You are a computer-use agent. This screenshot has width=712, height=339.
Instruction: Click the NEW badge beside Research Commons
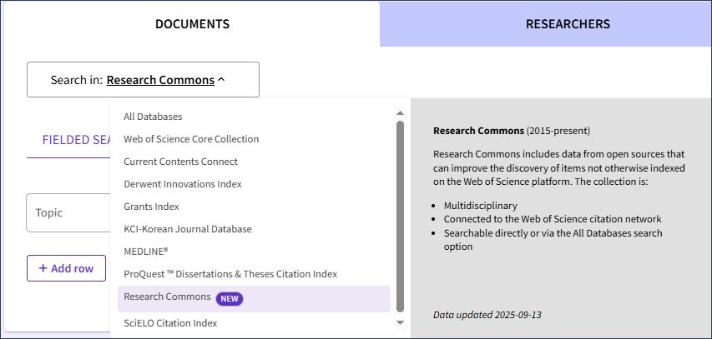point(229,297)
